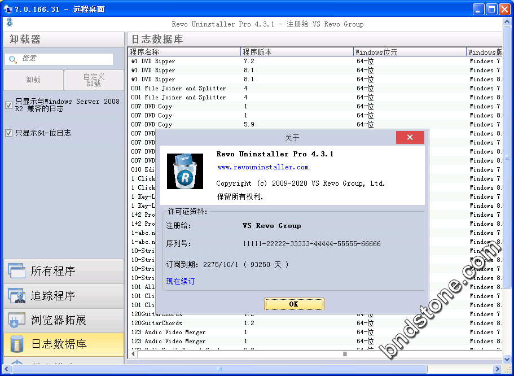Viewport: 514px width, 376px height.
Task: Click the Revo Uninstaller logo in About dialog
Action: (184, 171)
